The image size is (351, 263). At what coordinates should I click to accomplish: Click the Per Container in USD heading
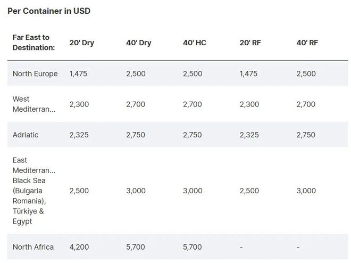click(49, 11)
